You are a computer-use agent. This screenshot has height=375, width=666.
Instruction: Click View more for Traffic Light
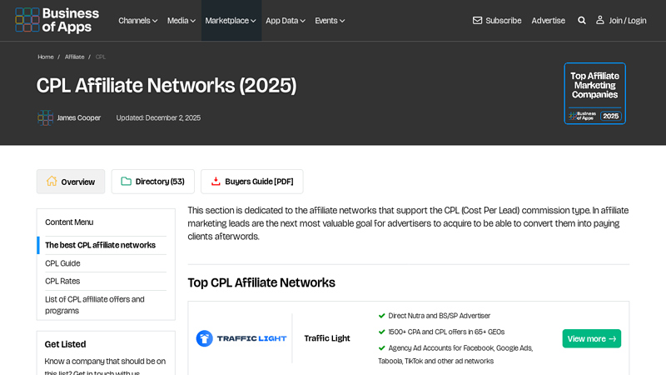click(x=592, y=338)
